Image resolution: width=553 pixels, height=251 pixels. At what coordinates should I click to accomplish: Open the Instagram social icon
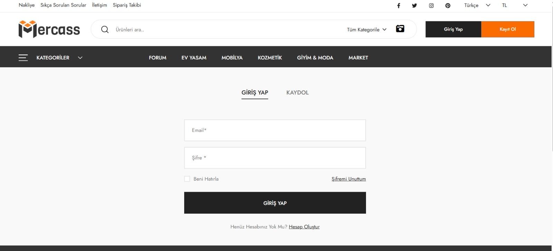[431, 6]
